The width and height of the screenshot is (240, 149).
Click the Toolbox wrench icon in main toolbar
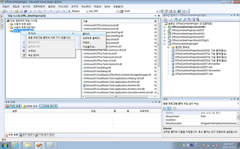tap(175, 11)
